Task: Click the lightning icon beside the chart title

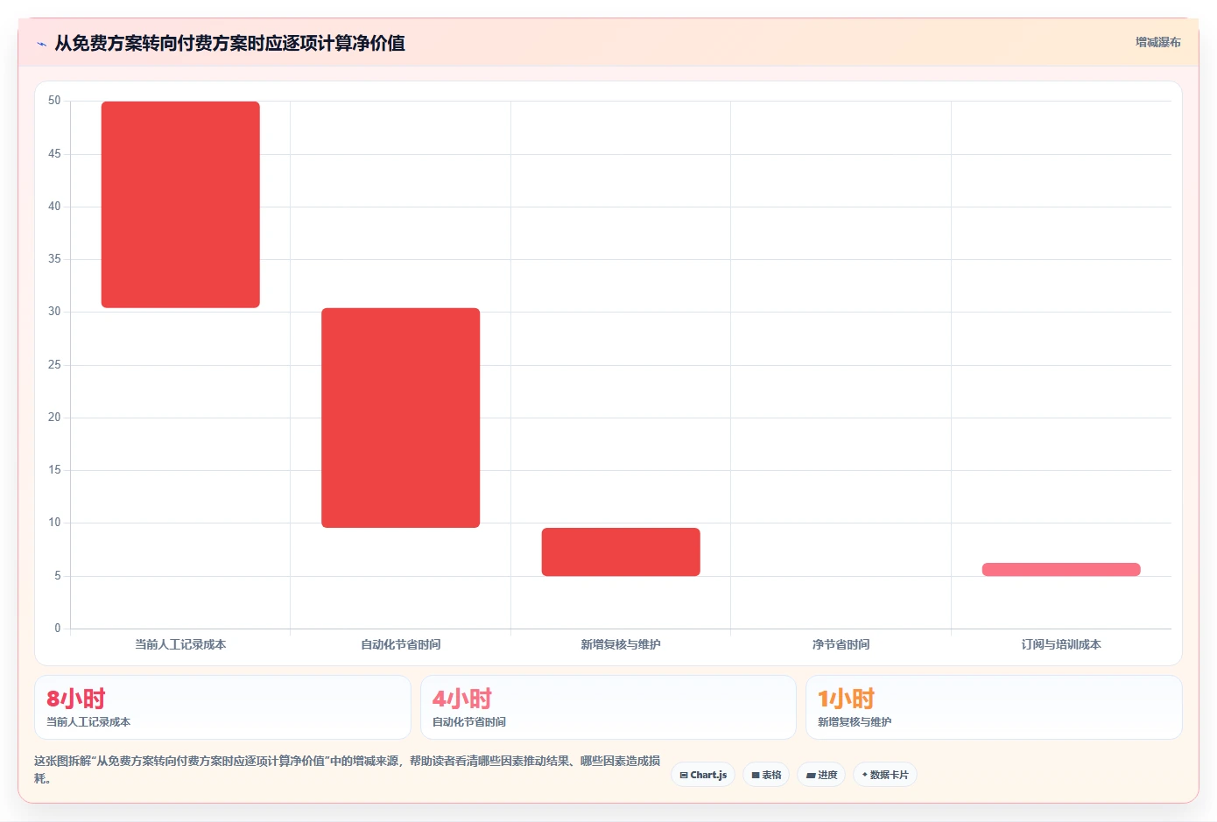Action: [41, 44]
